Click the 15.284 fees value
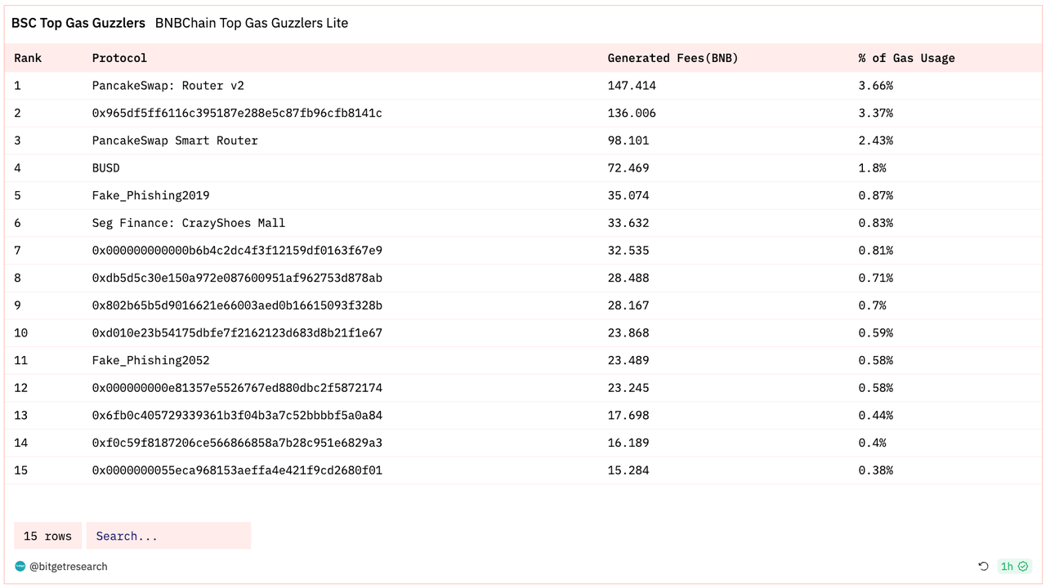This screenshot has height=588, width=1046. (x=628, y=470)
